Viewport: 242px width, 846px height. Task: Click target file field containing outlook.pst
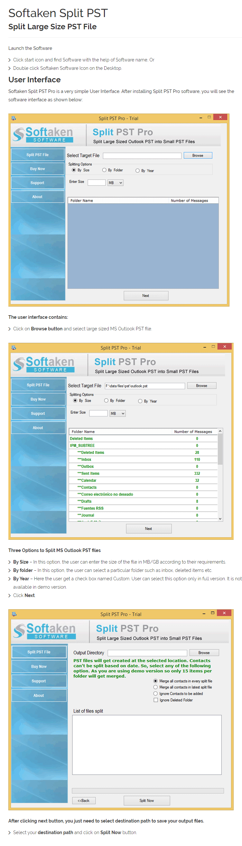145,386
